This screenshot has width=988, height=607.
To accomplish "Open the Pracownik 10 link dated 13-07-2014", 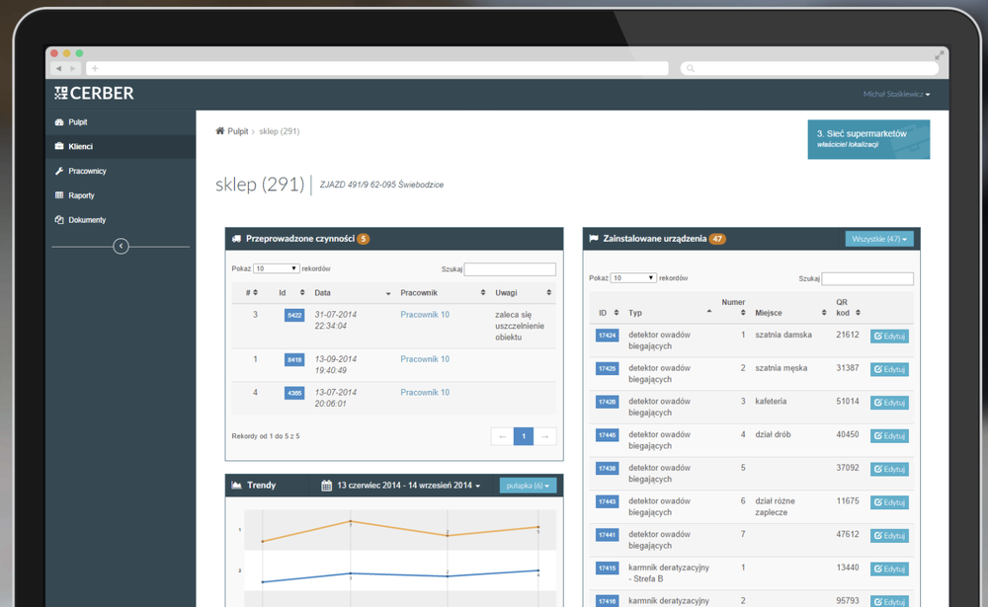I will pos(425,392).
